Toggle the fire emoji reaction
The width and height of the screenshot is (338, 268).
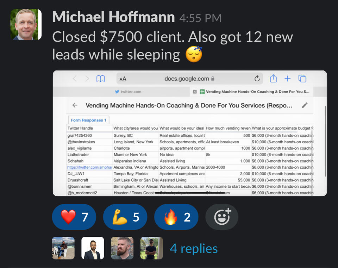(x=176, y=217)
